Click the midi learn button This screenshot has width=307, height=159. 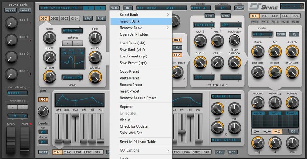tap(239, 7)
